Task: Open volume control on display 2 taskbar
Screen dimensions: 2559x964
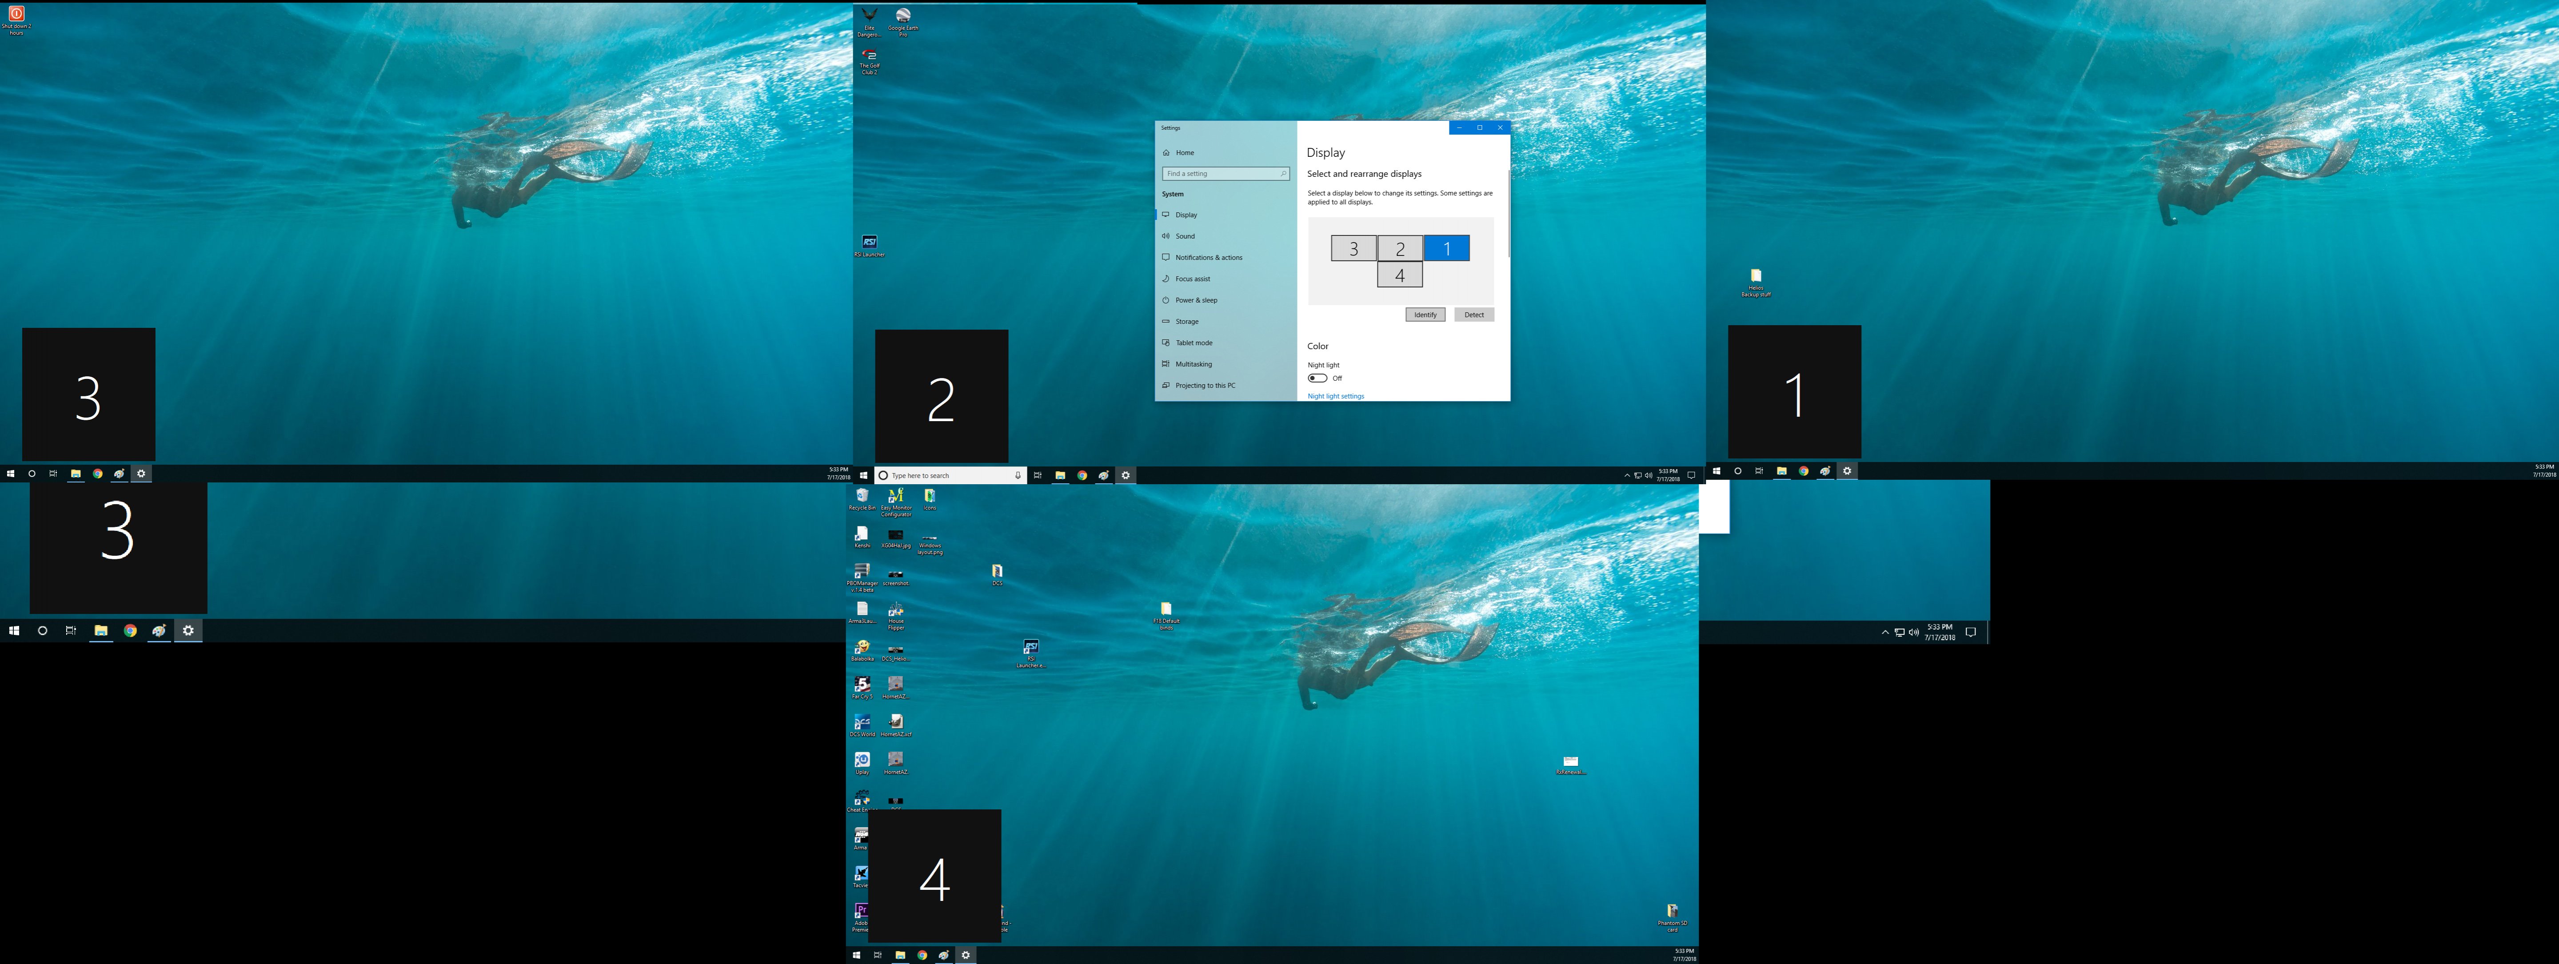Action: point(1649,475)
